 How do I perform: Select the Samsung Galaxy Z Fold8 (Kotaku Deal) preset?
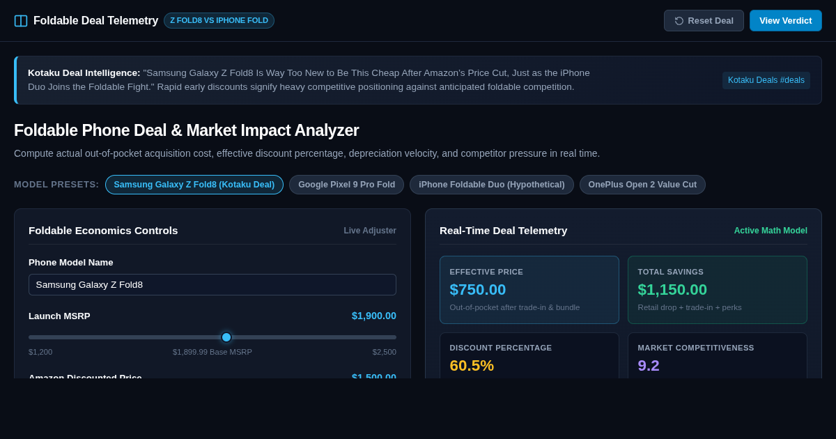point(194,185)
